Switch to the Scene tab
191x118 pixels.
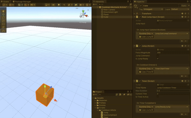tap(5, 2)
